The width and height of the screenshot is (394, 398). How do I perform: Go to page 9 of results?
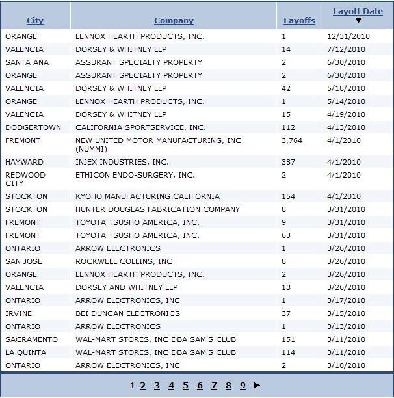(x=243, y=385)
